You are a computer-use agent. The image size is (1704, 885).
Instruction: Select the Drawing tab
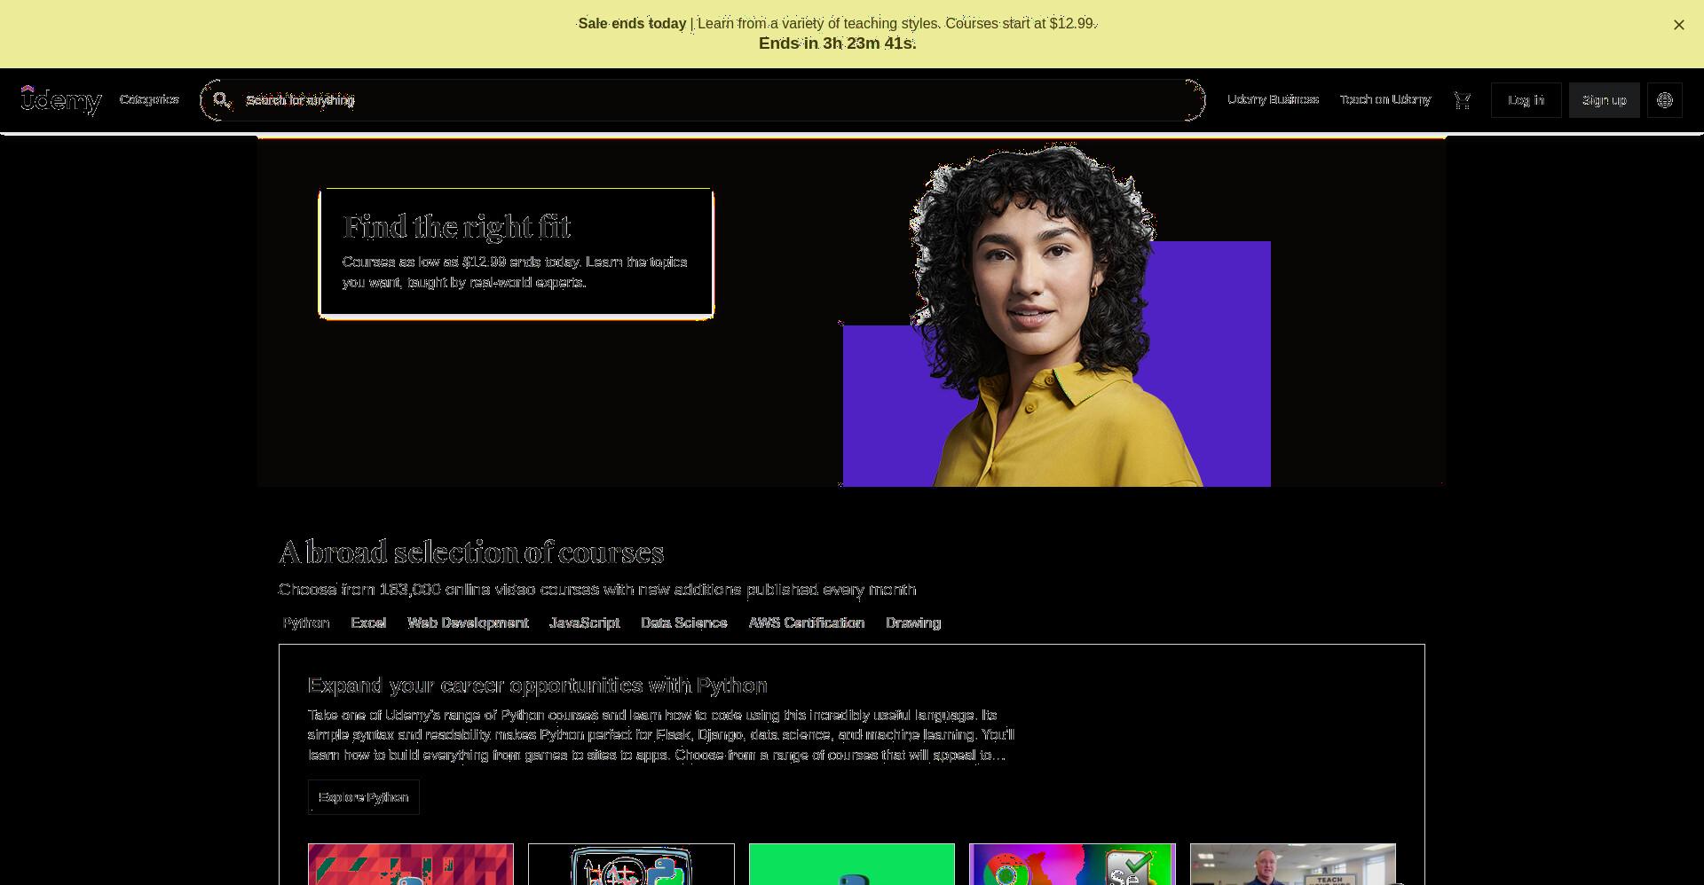tap(912, 623)
